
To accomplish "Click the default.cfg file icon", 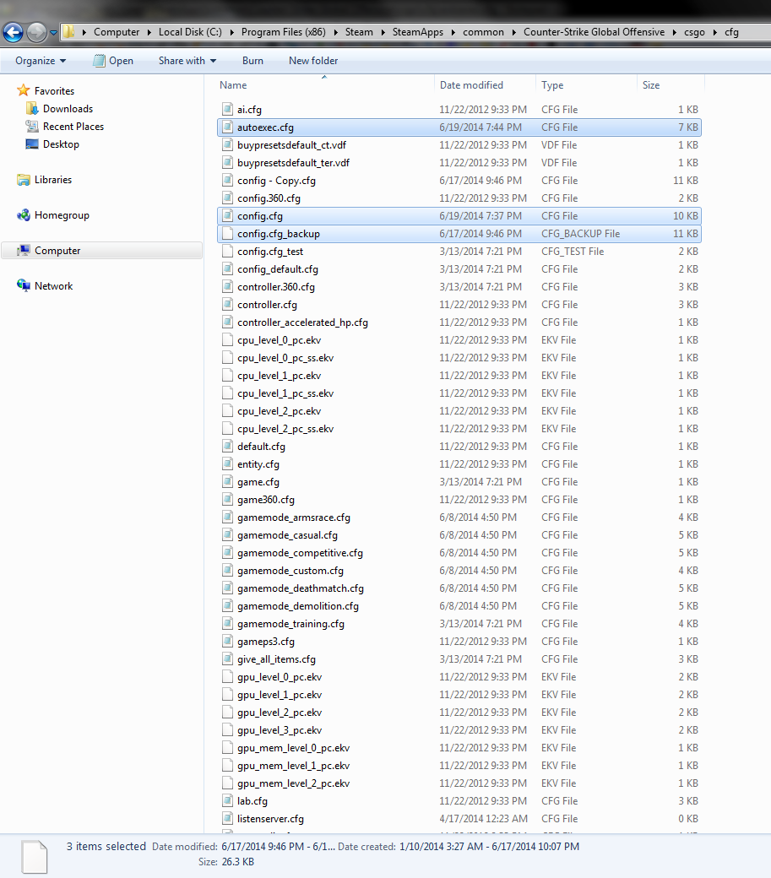I will [227, 447].
